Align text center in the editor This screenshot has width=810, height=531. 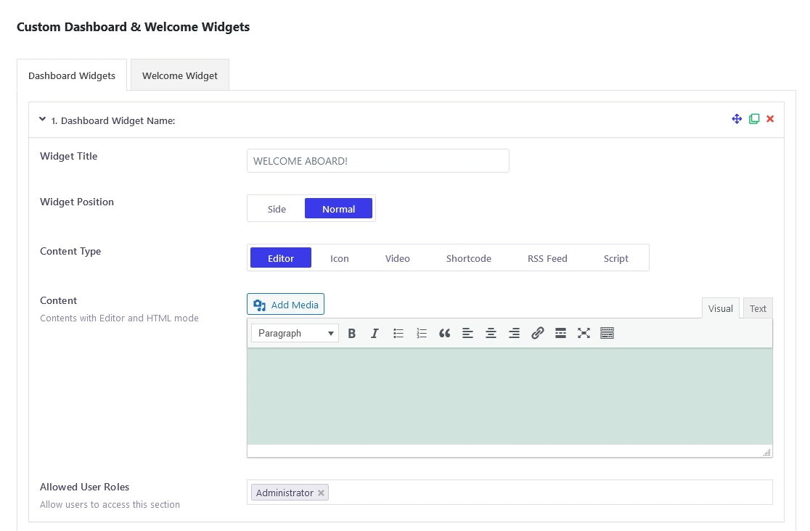[x=491, y=333]
